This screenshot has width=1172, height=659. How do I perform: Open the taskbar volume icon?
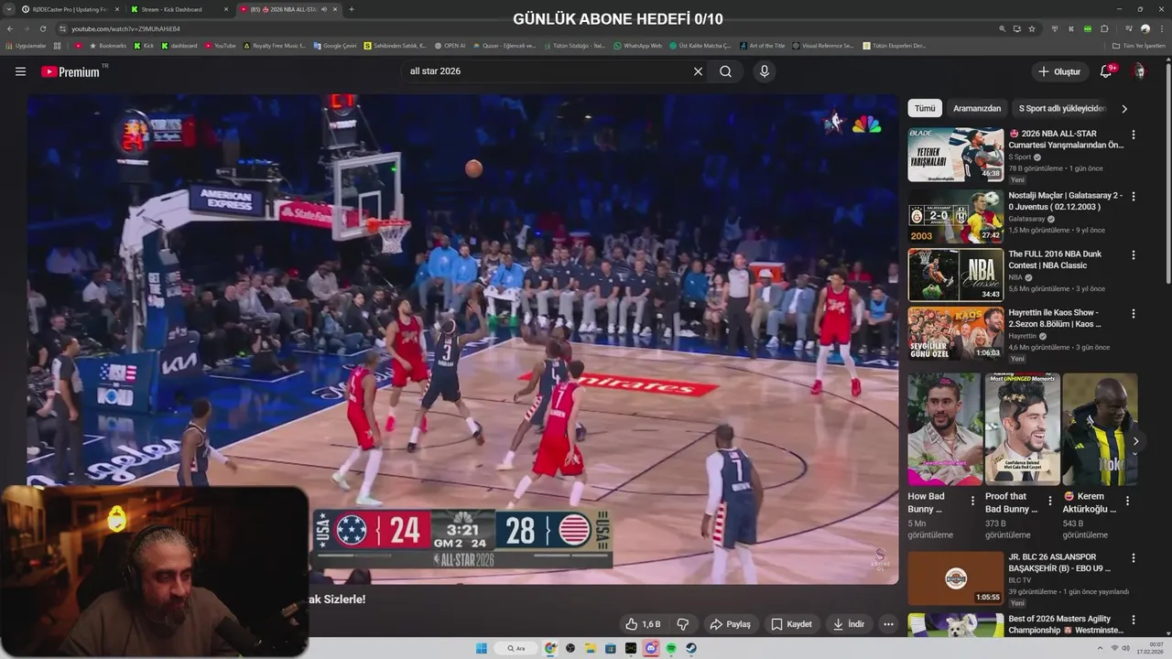1125,648
